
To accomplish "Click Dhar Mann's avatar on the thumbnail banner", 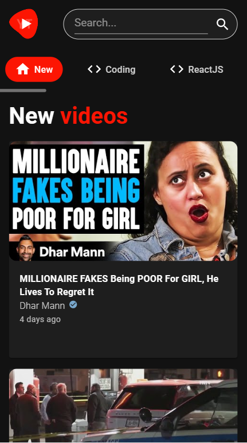I will 25,248.
